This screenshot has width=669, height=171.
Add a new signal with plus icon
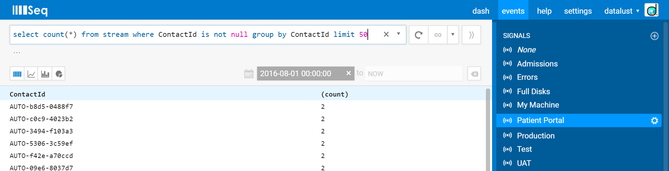655,36
